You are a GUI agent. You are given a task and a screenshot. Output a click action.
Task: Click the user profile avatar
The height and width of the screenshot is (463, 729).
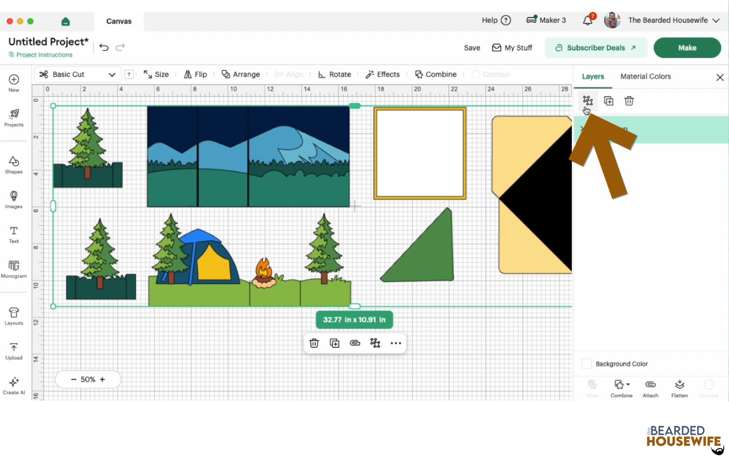pyautogui.click(x=612, y=20)
